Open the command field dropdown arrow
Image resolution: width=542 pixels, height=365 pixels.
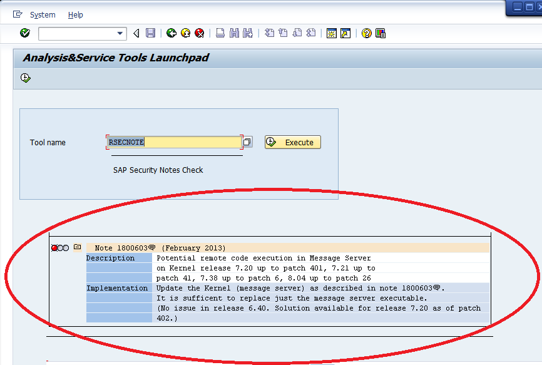tap(120, 34)
